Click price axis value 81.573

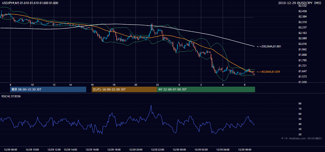point(303,77)
